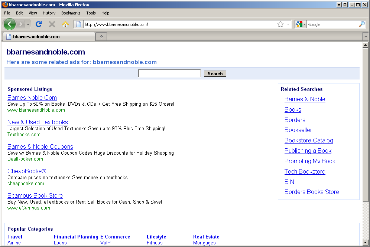
Task: Select the bbarnesandnoble.com tab
Action: [x=49, y=37]
